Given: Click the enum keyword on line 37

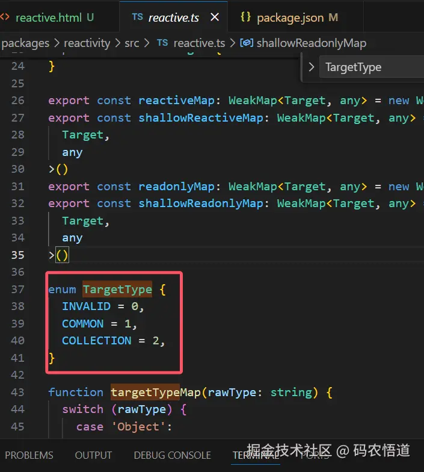Looking at the screenshot, I should pyautogui.click(x=63, y=289).
